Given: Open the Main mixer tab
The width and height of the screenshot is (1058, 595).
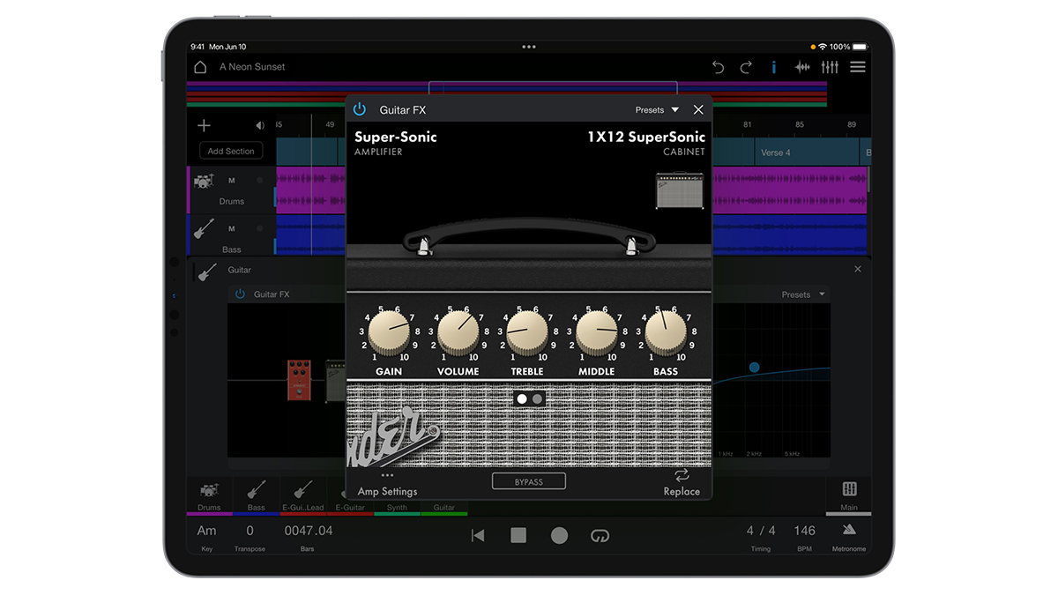Looking at the screenshot, I should 849,495.
